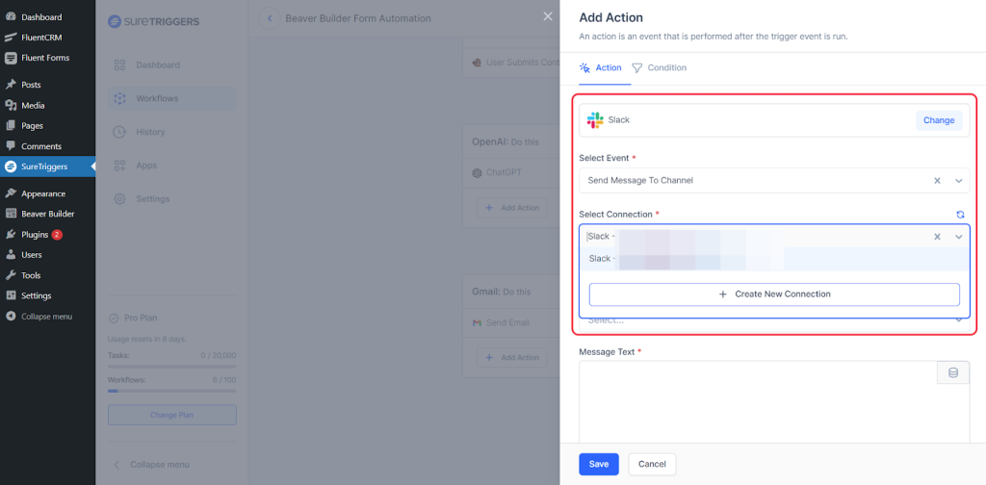
Task: Expand the Select Event dropdown
Action: click(x=959, y=180)
